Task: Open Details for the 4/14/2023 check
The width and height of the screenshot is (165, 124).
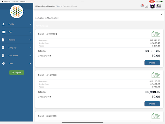Action: click(x=152, y=104)
